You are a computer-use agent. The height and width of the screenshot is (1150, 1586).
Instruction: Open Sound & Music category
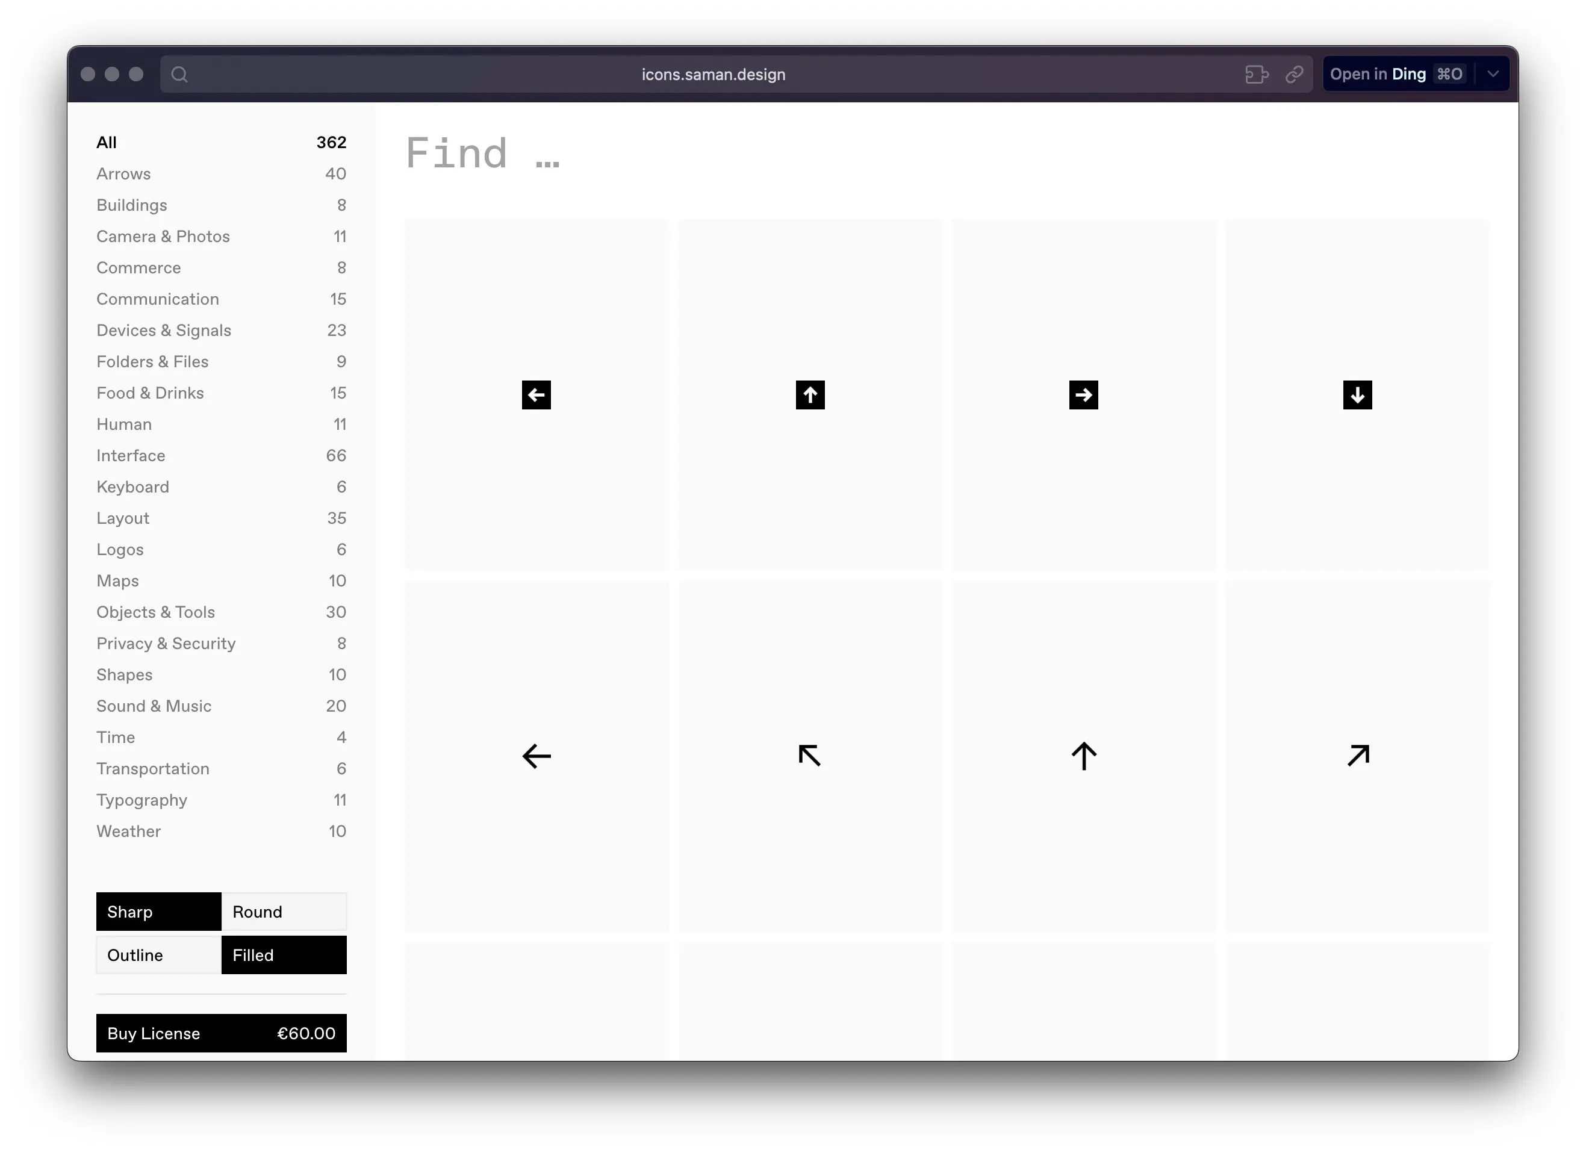coord(154,706)
